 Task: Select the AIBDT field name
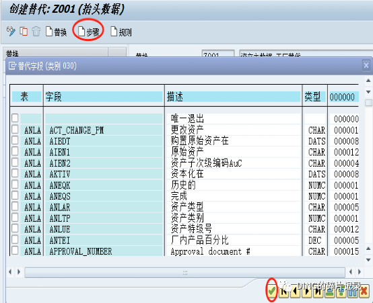point(60,141)
